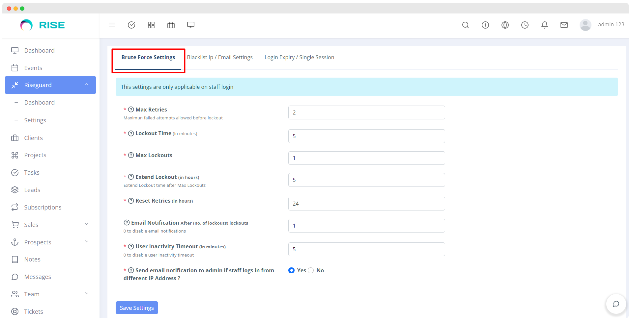Open the admin 123 profile menu
The image size is (631, 321).
coord(602,25)
